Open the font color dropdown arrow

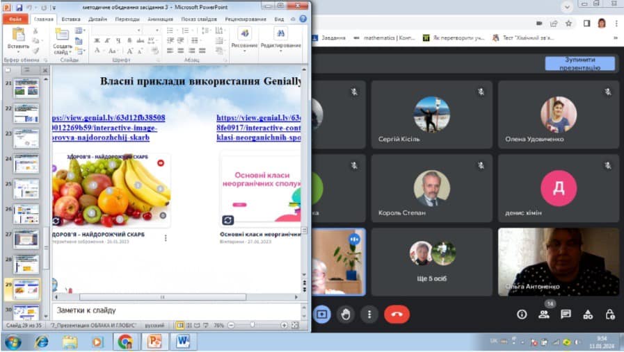click(x=103, y=51)
